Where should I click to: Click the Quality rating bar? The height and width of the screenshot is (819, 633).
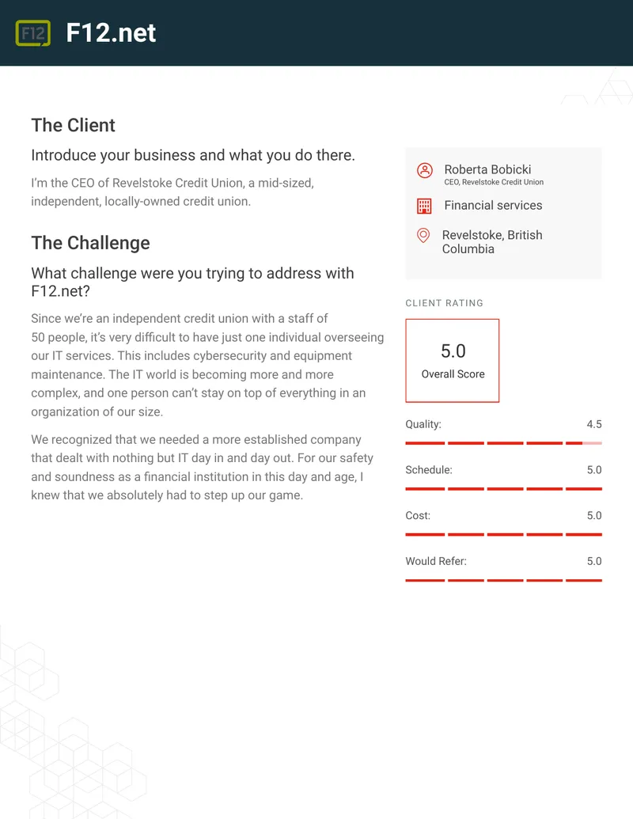503,443
